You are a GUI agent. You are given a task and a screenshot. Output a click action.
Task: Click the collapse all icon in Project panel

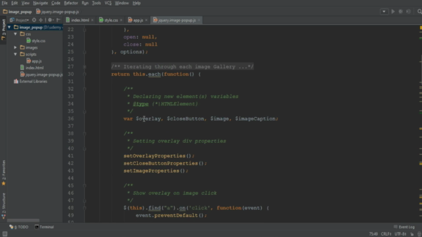tap(41, 20)
